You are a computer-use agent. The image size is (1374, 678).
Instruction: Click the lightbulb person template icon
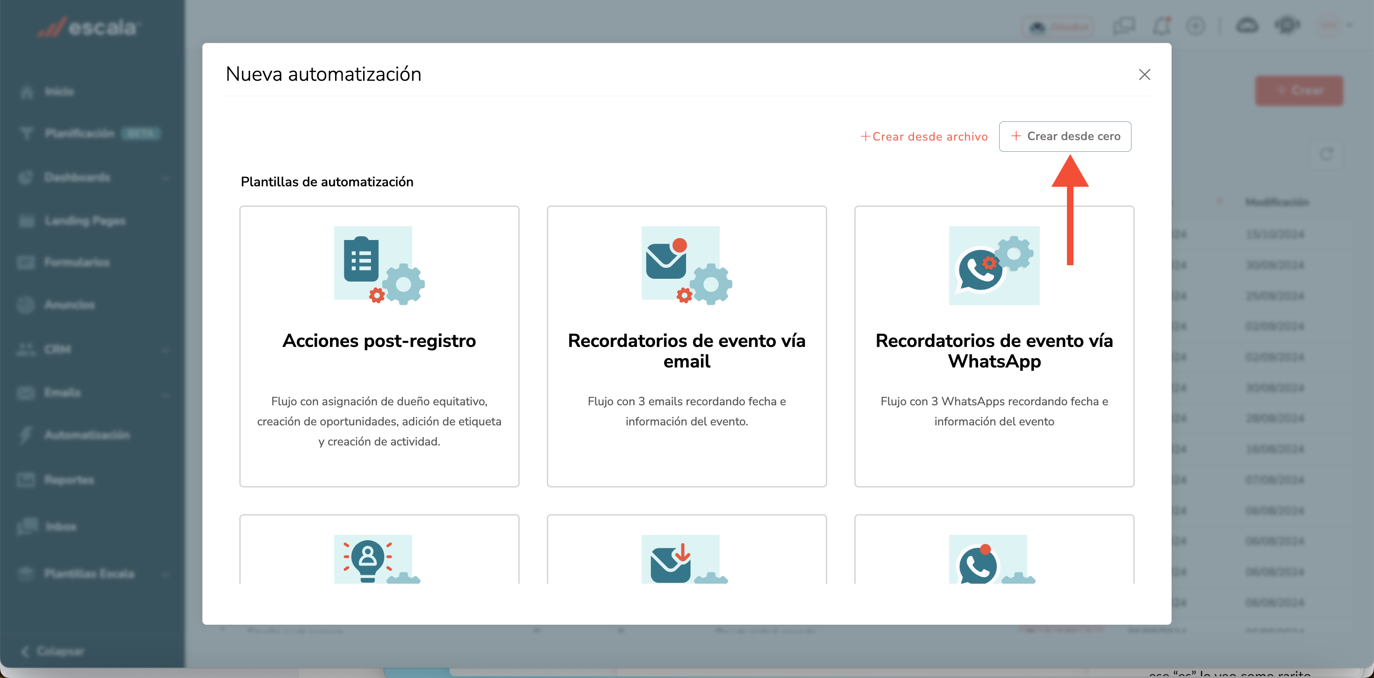click(x=377, y=559)
